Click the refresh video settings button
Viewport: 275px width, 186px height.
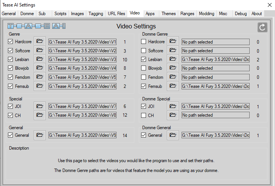pyautogui.click(x=263, y=27)
